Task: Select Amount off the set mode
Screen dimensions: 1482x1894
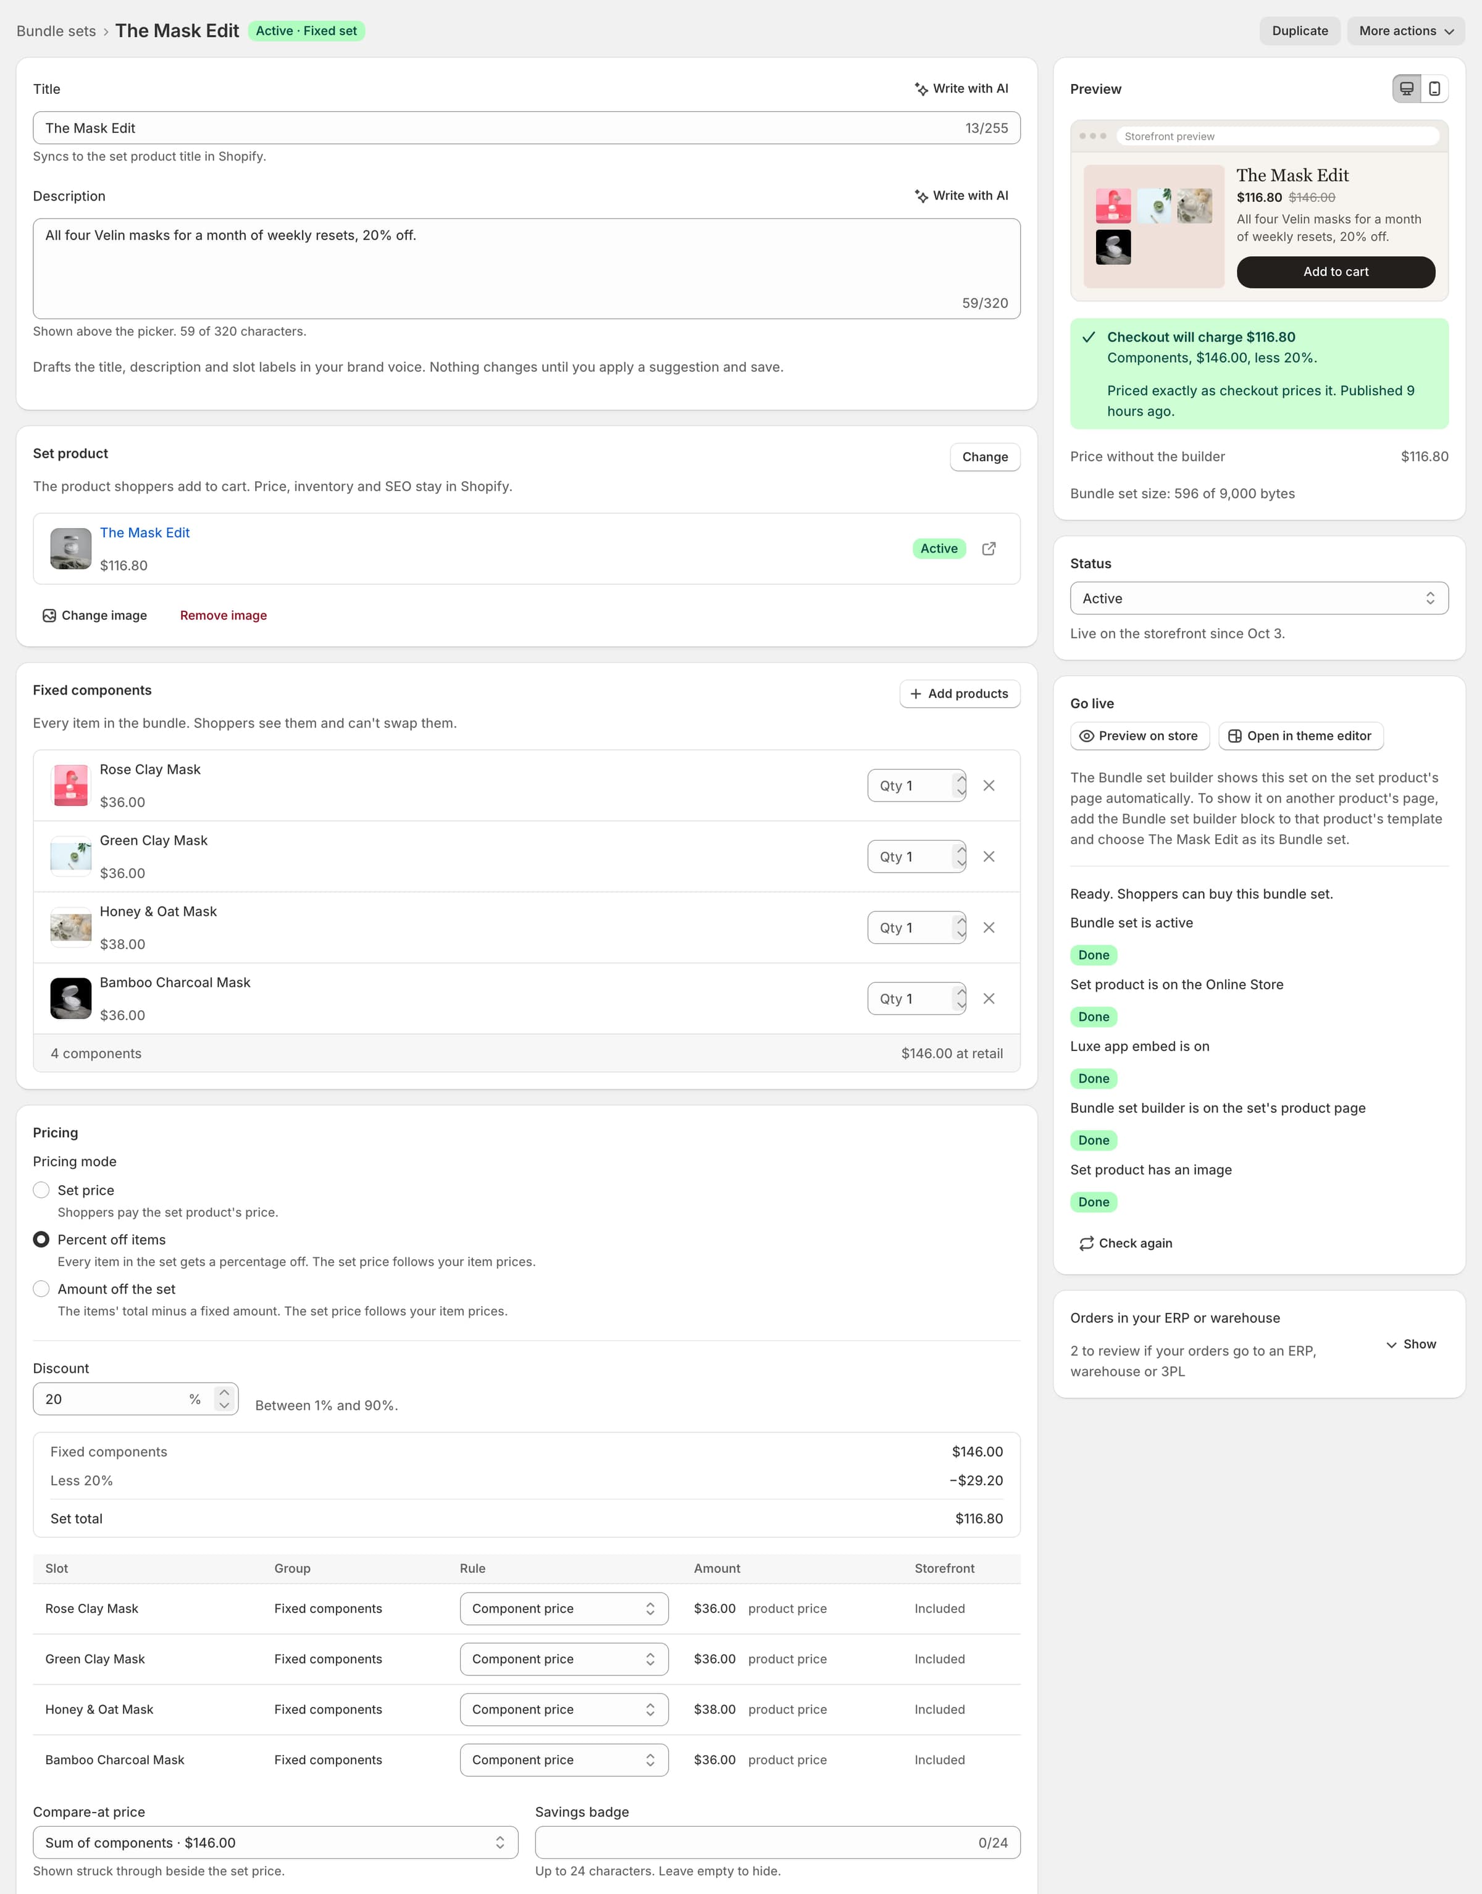Action: point(41,1288)
